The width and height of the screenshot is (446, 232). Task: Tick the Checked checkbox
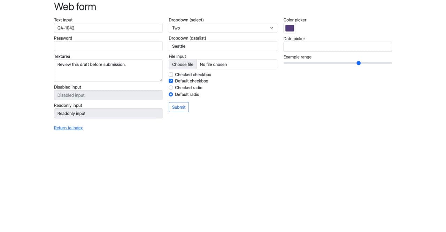(x=171, y=75)
